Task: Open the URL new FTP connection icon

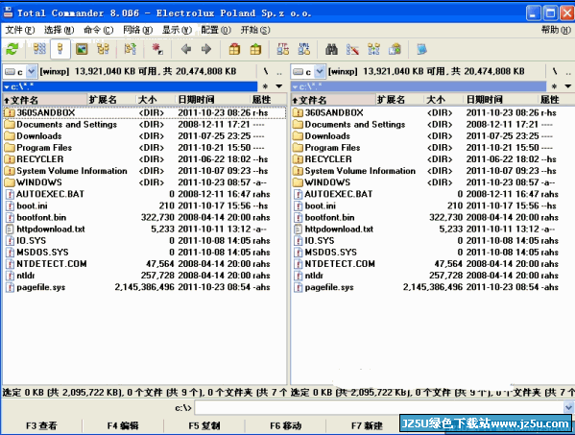Action: point(304,49)
